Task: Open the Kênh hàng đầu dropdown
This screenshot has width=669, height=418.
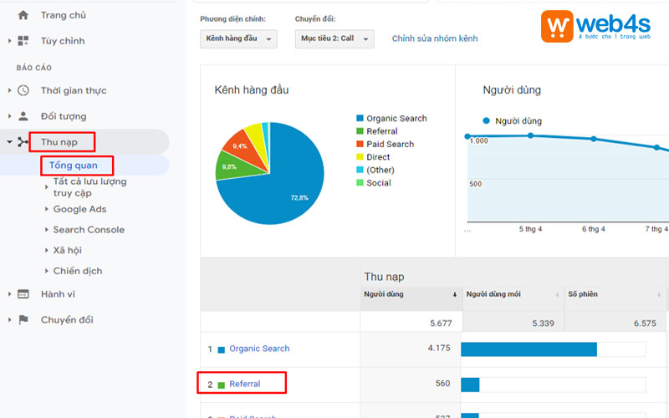Action: 238,38
